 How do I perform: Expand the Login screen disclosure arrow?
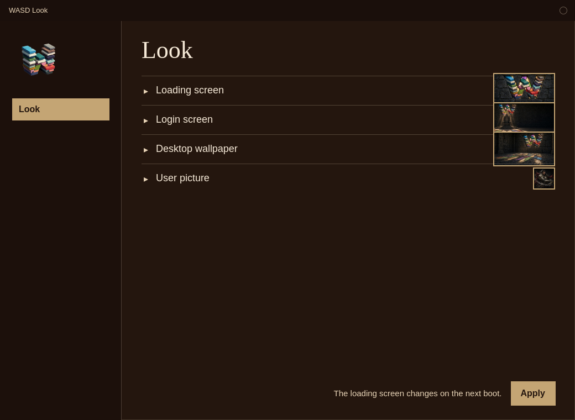(146, 120)
